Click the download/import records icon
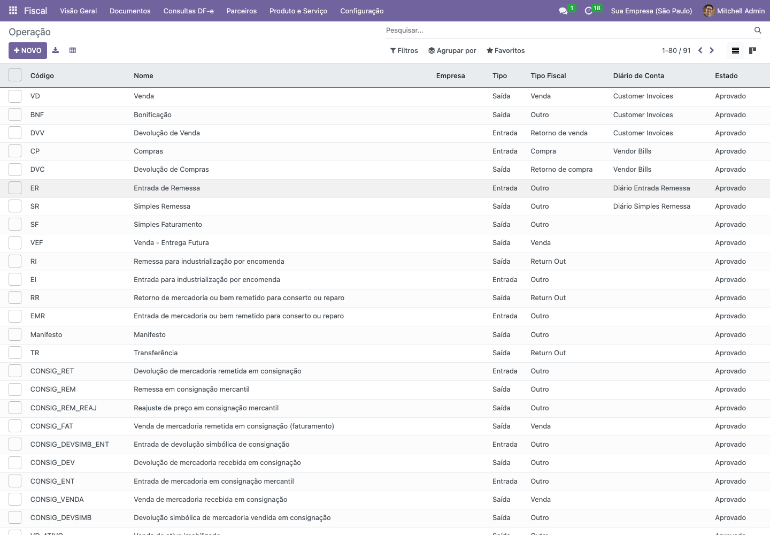Image resolution: width=770 pixels, height=535 pixels. coord(56,50)
